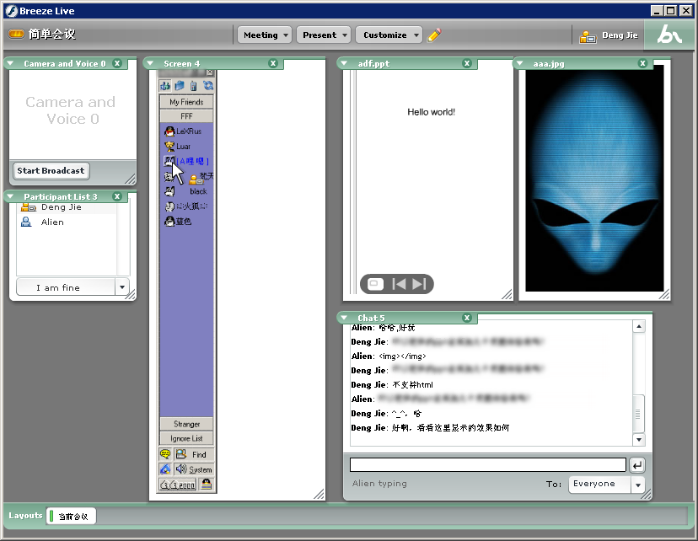Click the Breeze logo in the top-right corner
Viewport: 698px width, 541px height.
669,35
